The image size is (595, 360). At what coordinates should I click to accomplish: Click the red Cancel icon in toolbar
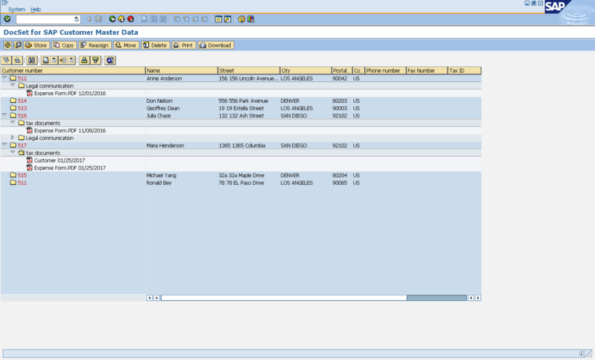(131, 19)
